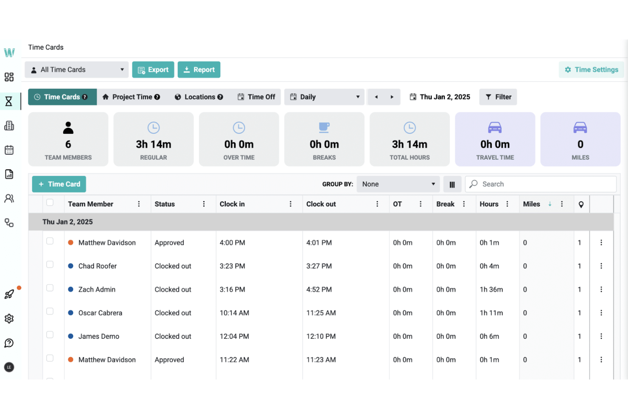
Task: Open the Group By None dropdown
Action: (398, 184)
